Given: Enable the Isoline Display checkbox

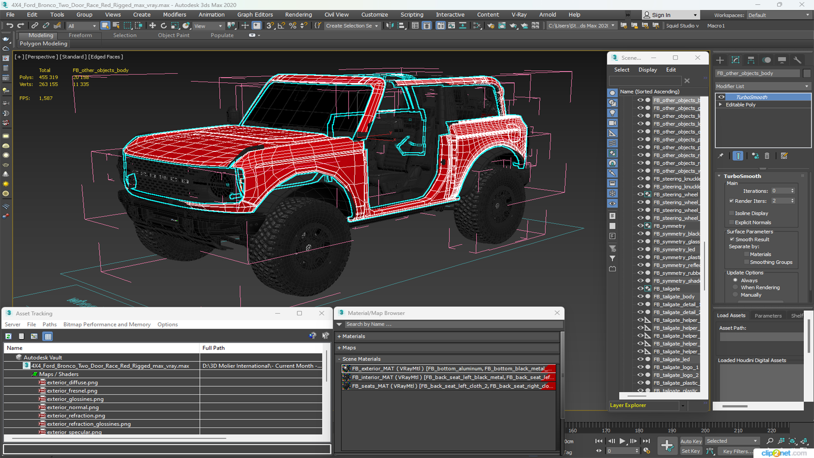Looking at the screenshot, I should click(x=732, y=213).
